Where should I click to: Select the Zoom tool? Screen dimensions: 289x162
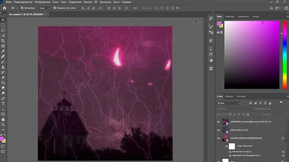(x=3, y=125)
